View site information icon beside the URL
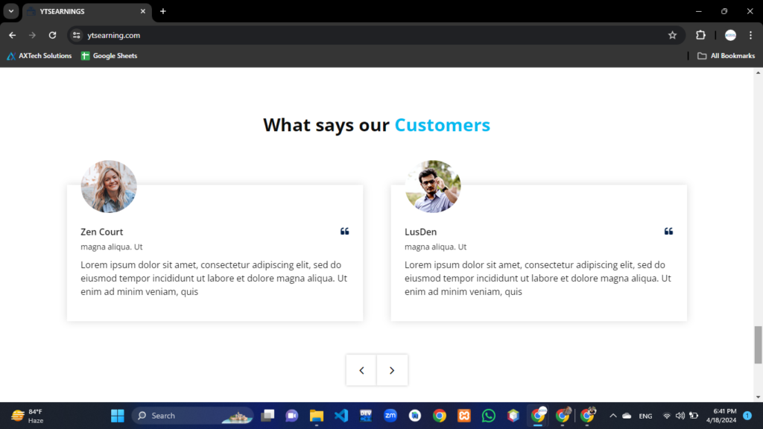The image size is (763, 429). [x=76, y=35]
